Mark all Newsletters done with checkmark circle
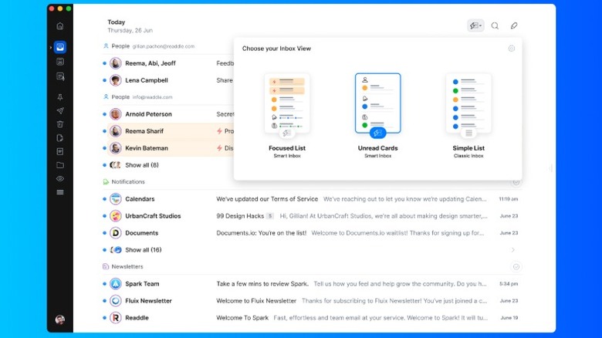 click(516, 266)
